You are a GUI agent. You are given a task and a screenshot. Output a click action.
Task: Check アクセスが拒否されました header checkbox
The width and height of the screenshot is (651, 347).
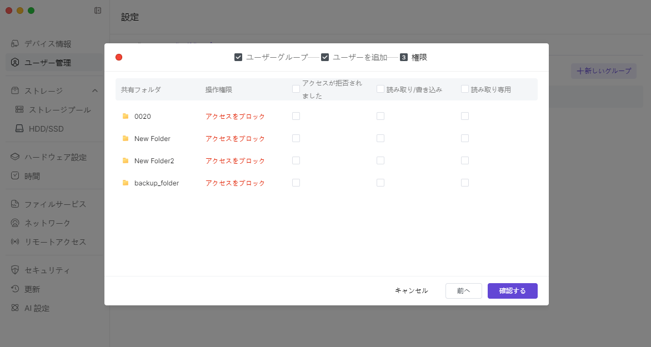click(x=296, y=89)
